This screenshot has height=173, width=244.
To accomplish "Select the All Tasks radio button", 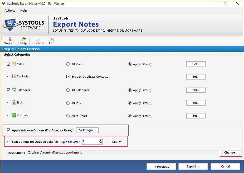I will [68, 103].
